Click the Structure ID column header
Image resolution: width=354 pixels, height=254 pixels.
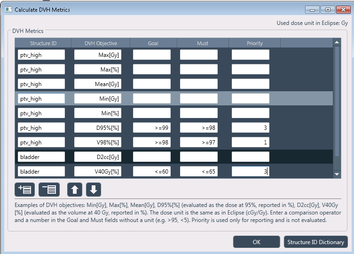tap(43, 43)
